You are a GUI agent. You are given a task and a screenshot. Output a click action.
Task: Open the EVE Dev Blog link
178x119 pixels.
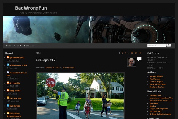pyautogui.click(x=15, y=98)
